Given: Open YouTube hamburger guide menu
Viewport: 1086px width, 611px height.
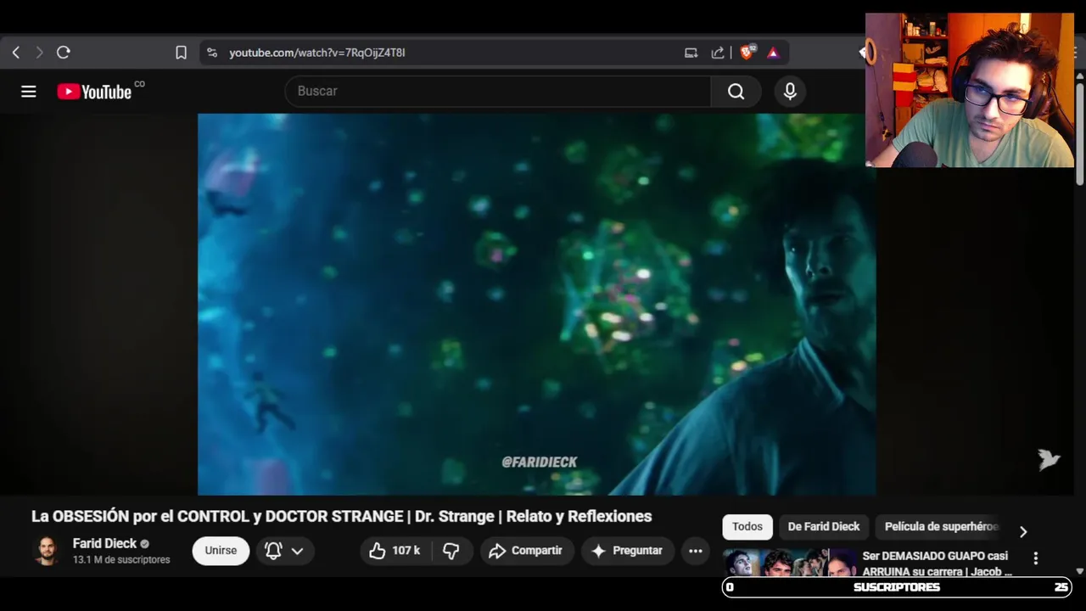Looking at the screenshot, I should pyautogui.click(x=29, y=92).
